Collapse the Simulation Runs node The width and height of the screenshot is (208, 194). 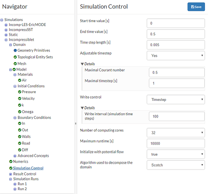point(10,179)
